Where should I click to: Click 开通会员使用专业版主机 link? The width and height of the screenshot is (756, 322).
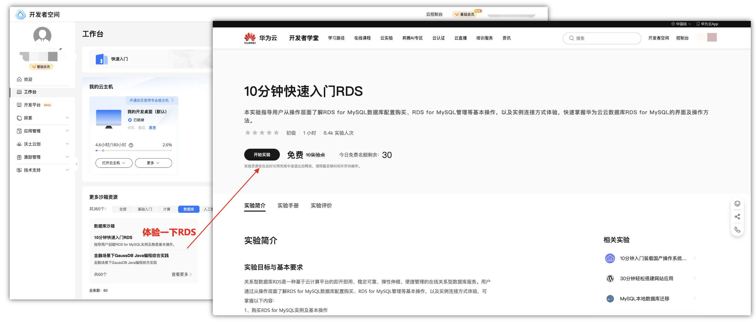(151, 100)
